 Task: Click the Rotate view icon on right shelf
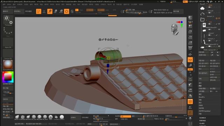[x=190, y=96]
